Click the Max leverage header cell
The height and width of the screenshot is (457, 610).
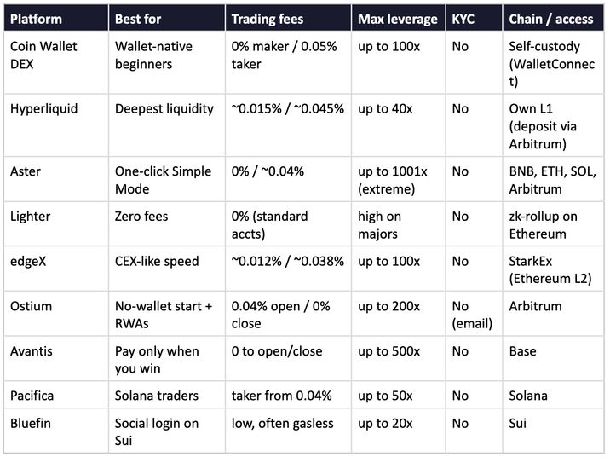[x=399, y=18]
